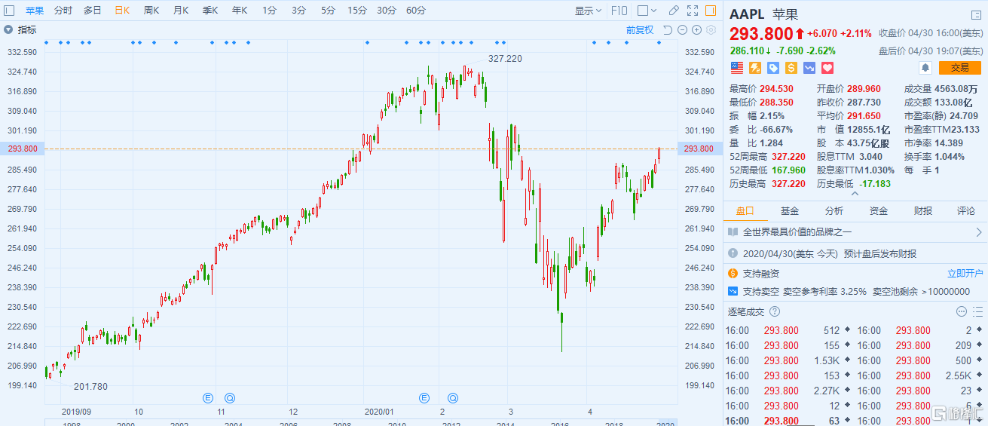Click the quote panel layout icon beside AAPL
Screen dimensions: 988x426
977,15
